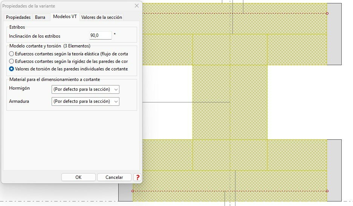Click the red question mark help icon
Viewport: 353px width, 206px height.
point(138,177)
